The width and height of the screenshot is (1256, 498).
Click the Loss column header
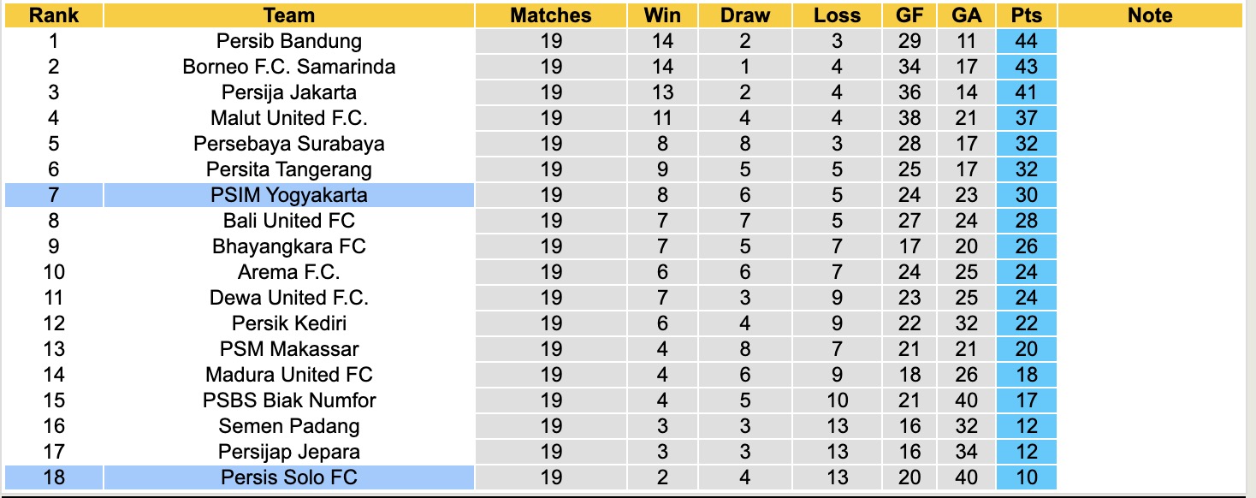837,15
